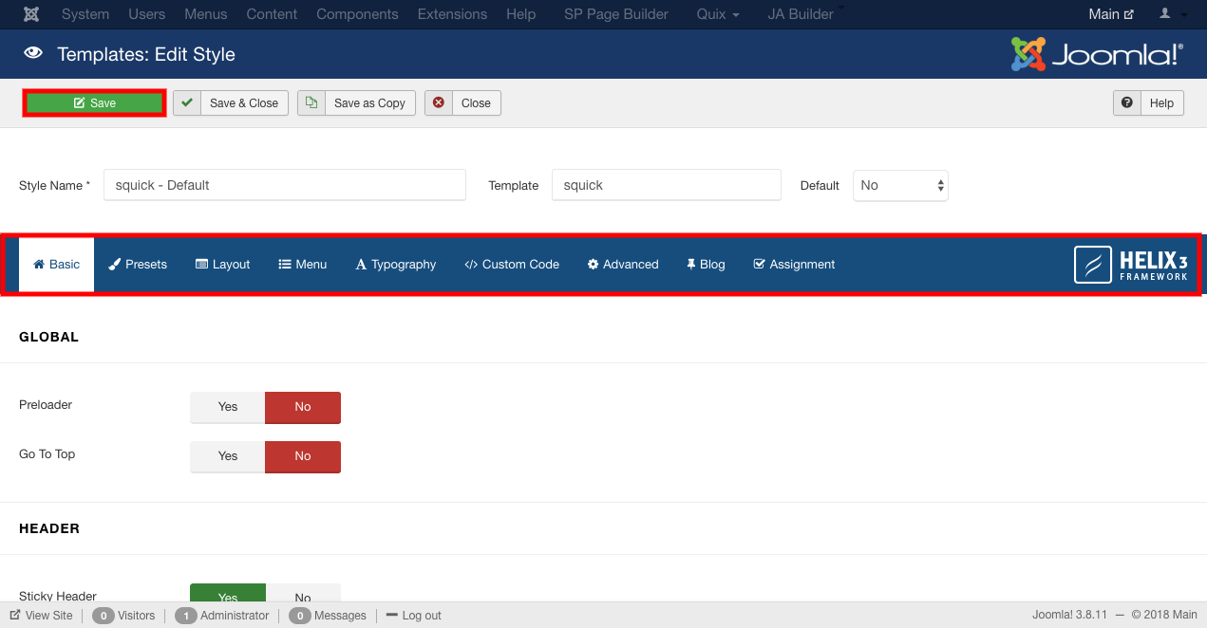The image size is (1207, 628).
Task: Switch to the Basic tab
Action: (57, 265)
